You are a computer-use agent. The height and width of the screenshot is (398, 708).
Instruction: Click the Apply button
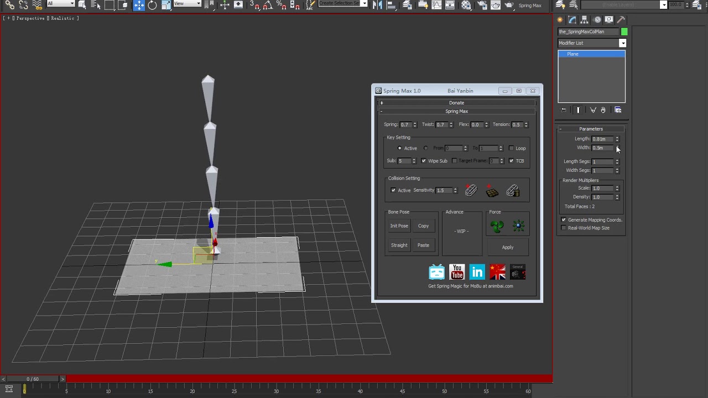coord(507,247)
